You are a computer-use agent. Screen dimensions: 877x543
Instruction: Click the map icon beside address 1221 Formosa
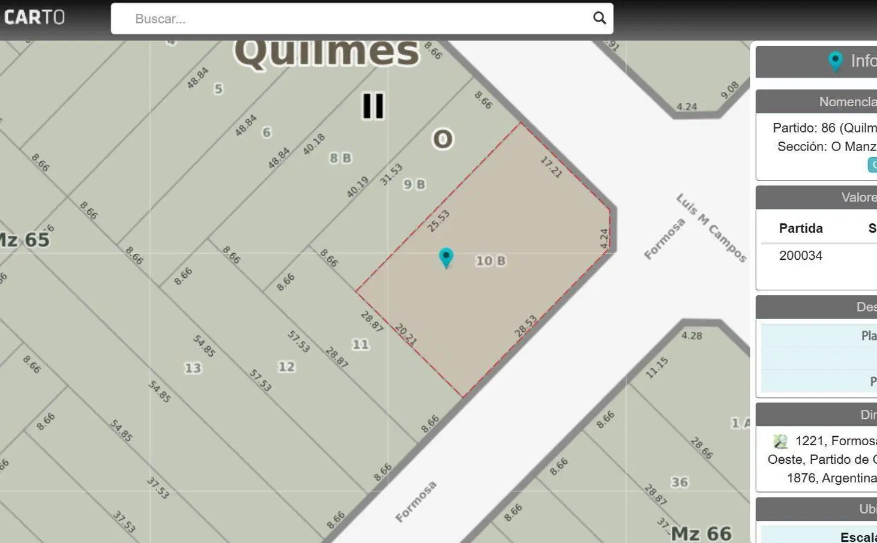780,442
